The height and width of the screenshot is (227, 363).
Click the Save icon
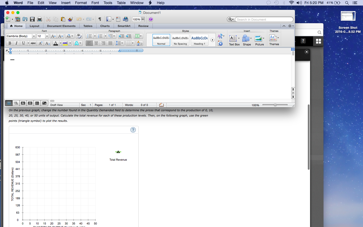(32, 19)
